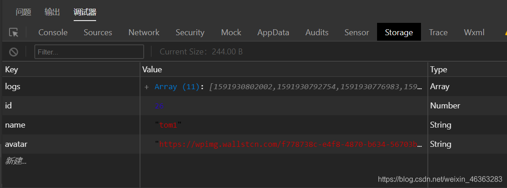Open the Console tab
This screenshot has height=188, width=507.
pyautogui.click(x=53, y=32)
